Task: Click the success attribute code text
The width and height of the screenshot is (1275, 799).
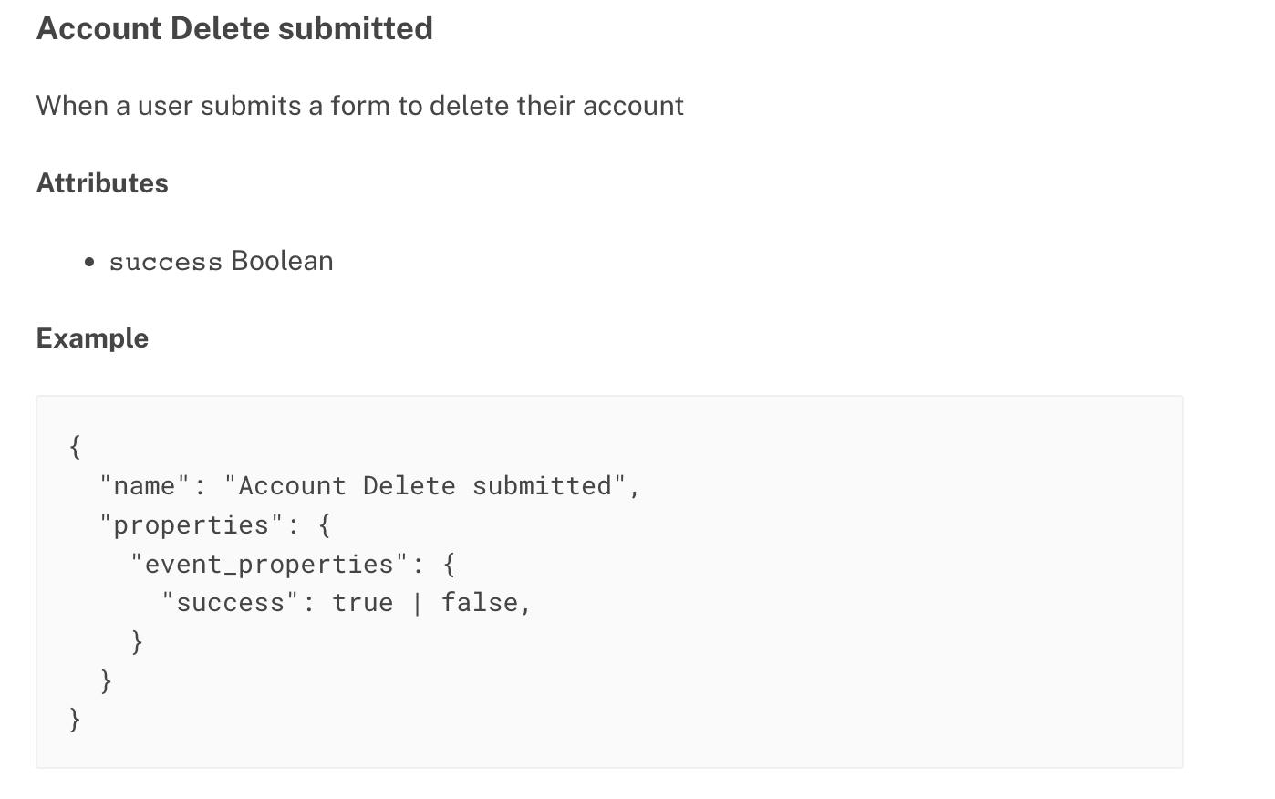Action: pyautogui.click(x=165, y=262)
